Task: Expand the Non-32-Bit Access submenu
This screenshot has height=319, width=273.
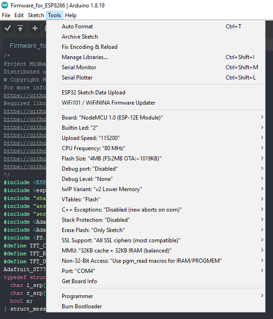Action: tap(156, 260)
